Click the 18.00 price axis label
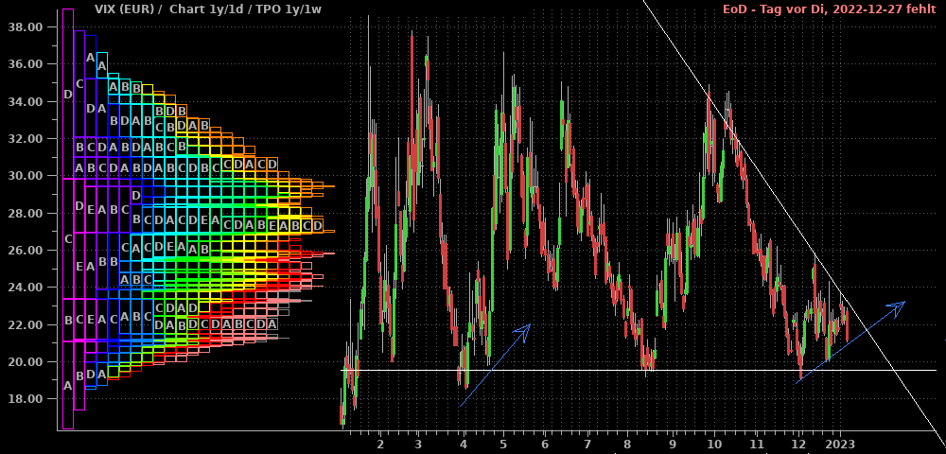This screenshot has width=946, height=454. 25,399
